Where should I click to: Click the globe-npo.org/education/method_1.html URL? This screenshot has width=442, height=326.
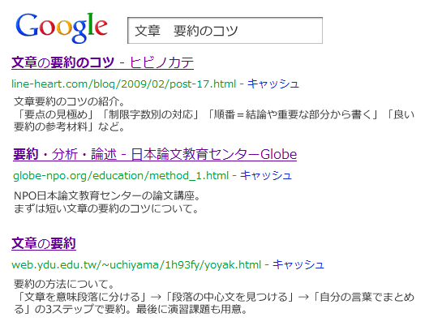click(121, 175)
